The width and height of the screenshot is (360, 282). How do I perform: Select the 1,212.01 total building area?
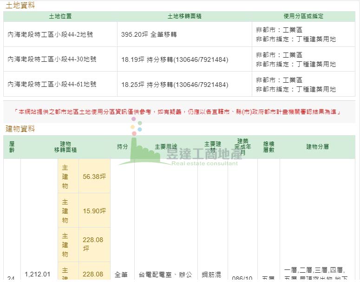point(38,274)
